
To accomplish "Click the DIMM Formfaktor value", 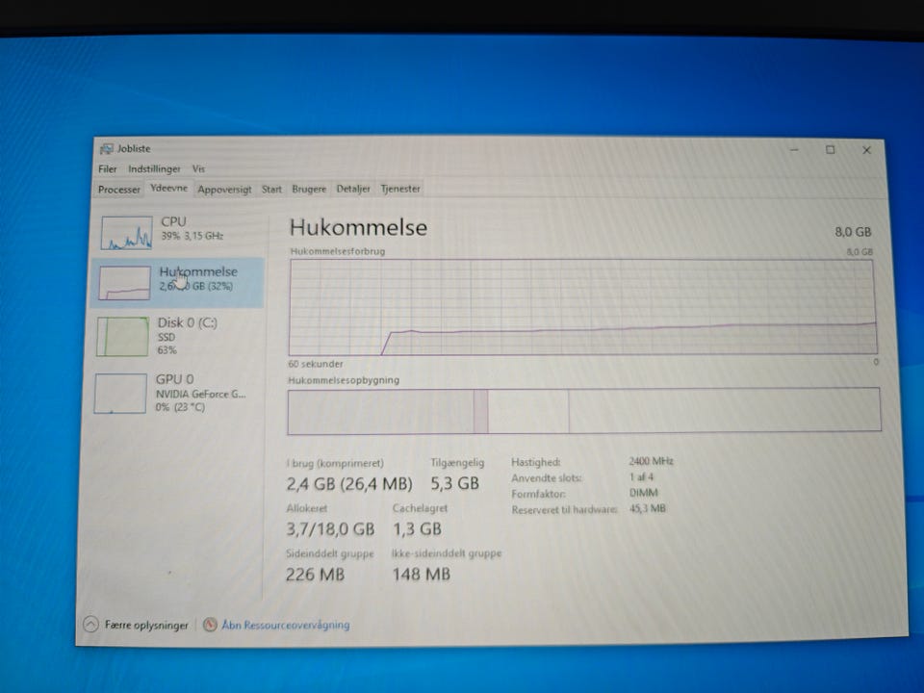I will click(643, 492).
